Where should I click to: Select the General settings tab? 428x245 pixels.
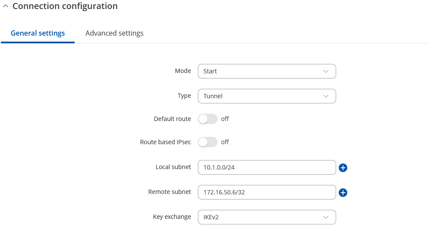[38, 33]
